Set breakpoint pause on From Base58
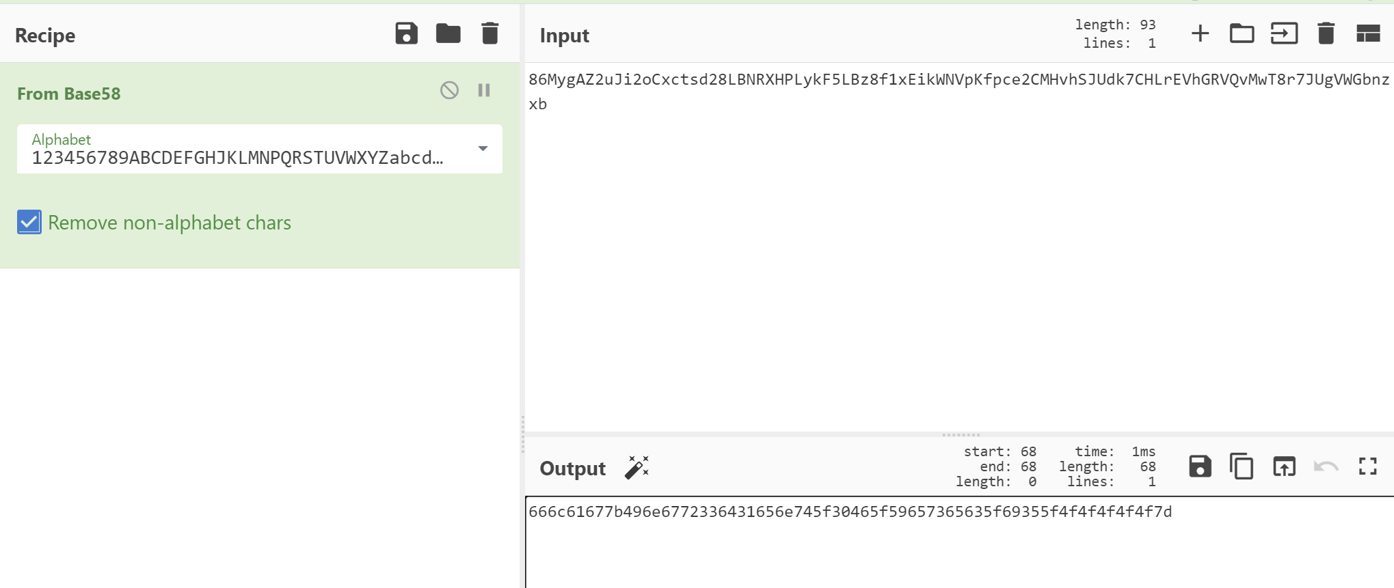 (x=484, y=90)
